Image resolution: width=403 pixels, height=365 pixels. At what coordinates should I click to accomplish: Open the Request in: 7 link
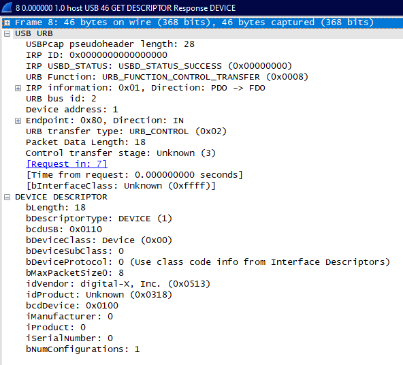click(x=67, y=164)
